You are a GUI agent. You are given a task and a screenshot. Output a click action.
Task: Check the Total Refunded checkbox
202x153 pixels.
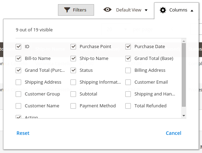[128, 106]
